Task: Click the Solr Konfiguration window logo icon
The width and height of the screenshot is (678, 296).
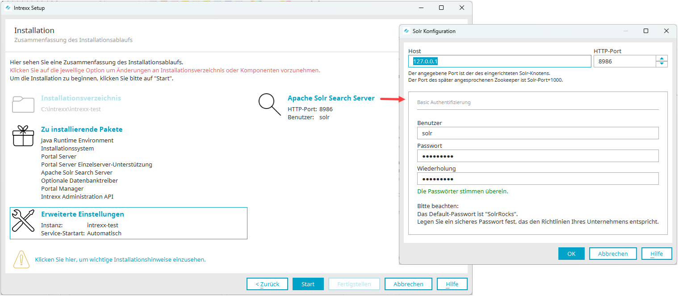Action: pyautogui.click(x=406, y=31)
